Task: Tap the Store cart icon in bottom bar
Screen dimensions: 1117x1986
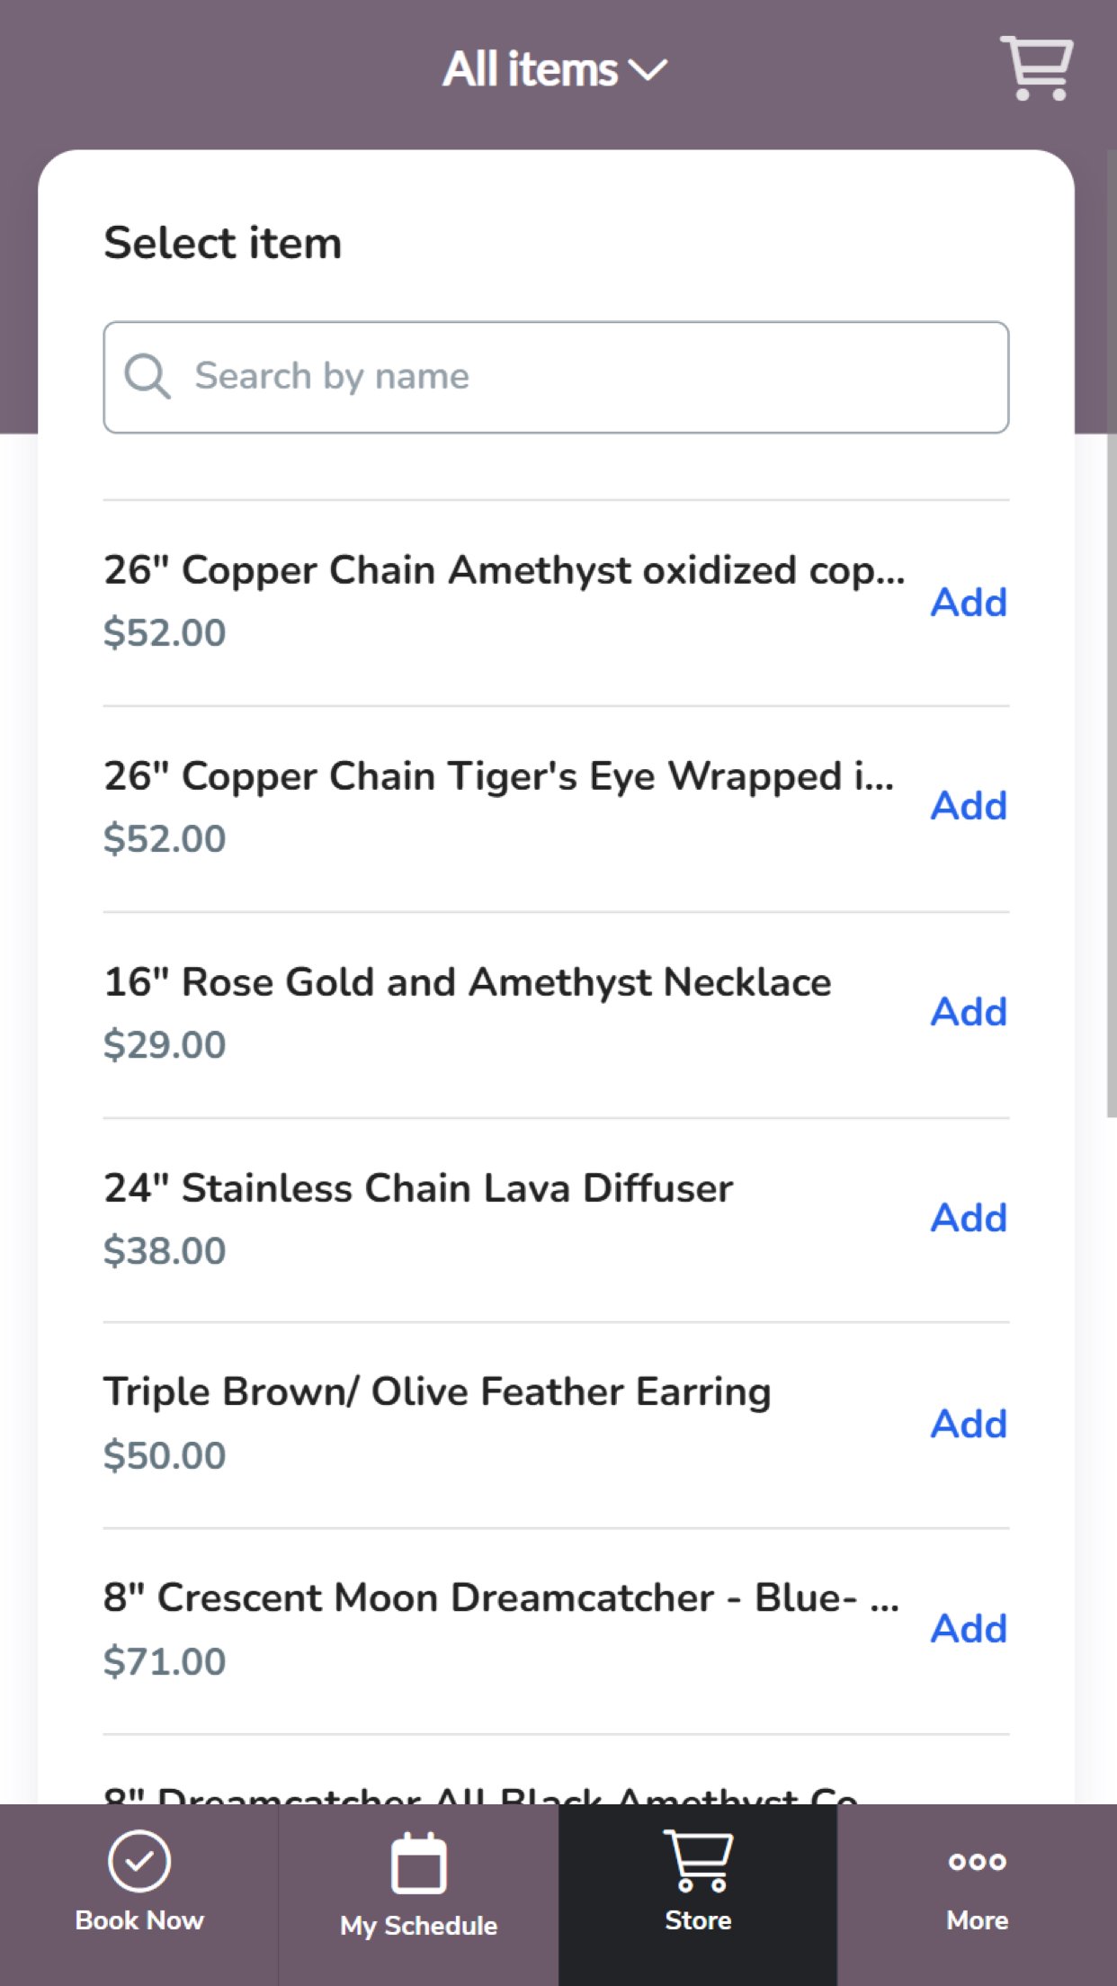Action: pos(698,1861)
